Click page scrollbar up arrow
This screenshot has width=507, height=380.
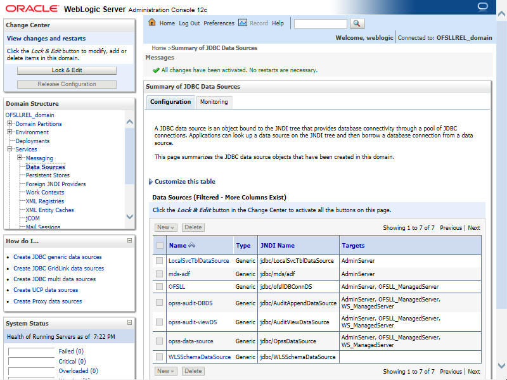(501, 13)
